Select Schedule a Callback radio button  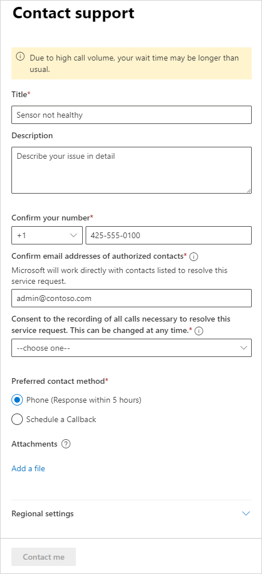click(17, 420)
